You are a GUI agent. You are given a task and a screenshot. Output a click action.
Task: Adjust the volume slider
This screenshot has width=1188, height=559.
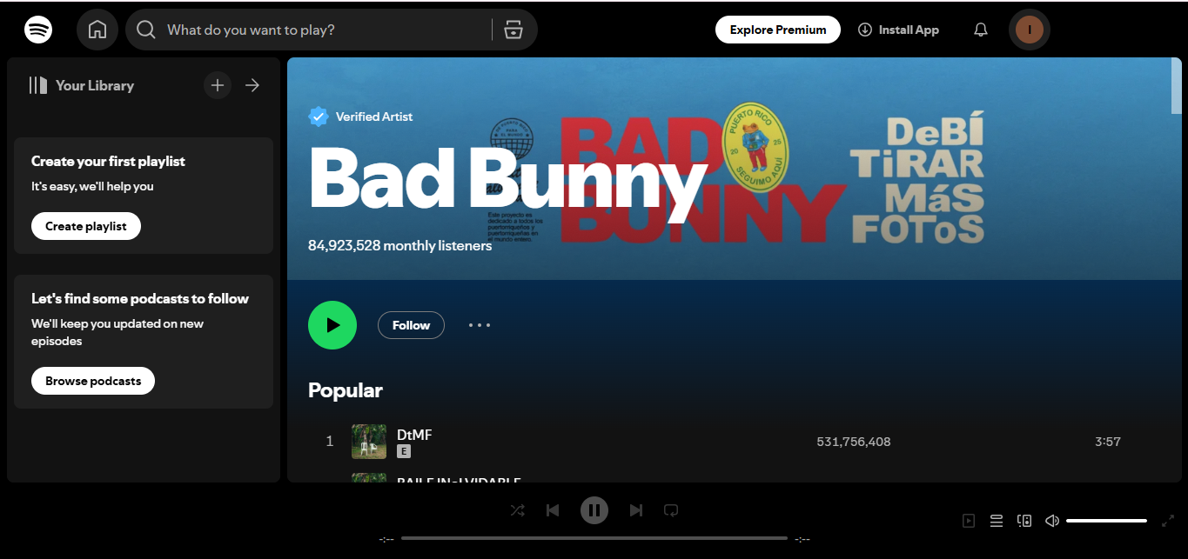(x=1105, y=520)
